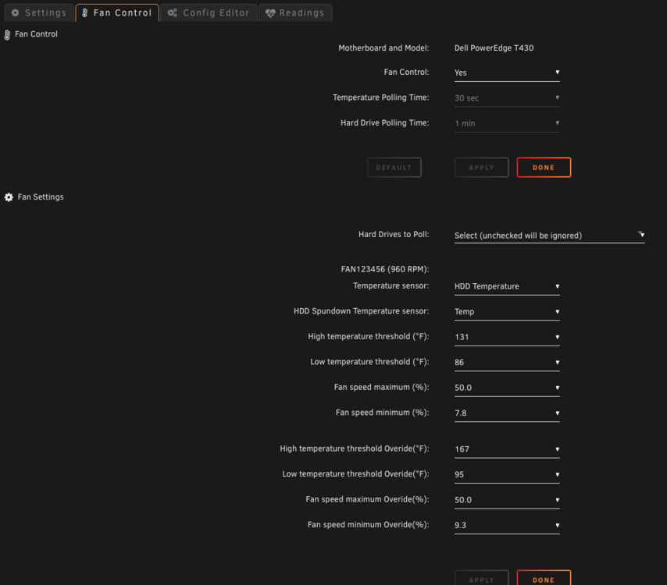Click the Fan Settings section heading

41,197
